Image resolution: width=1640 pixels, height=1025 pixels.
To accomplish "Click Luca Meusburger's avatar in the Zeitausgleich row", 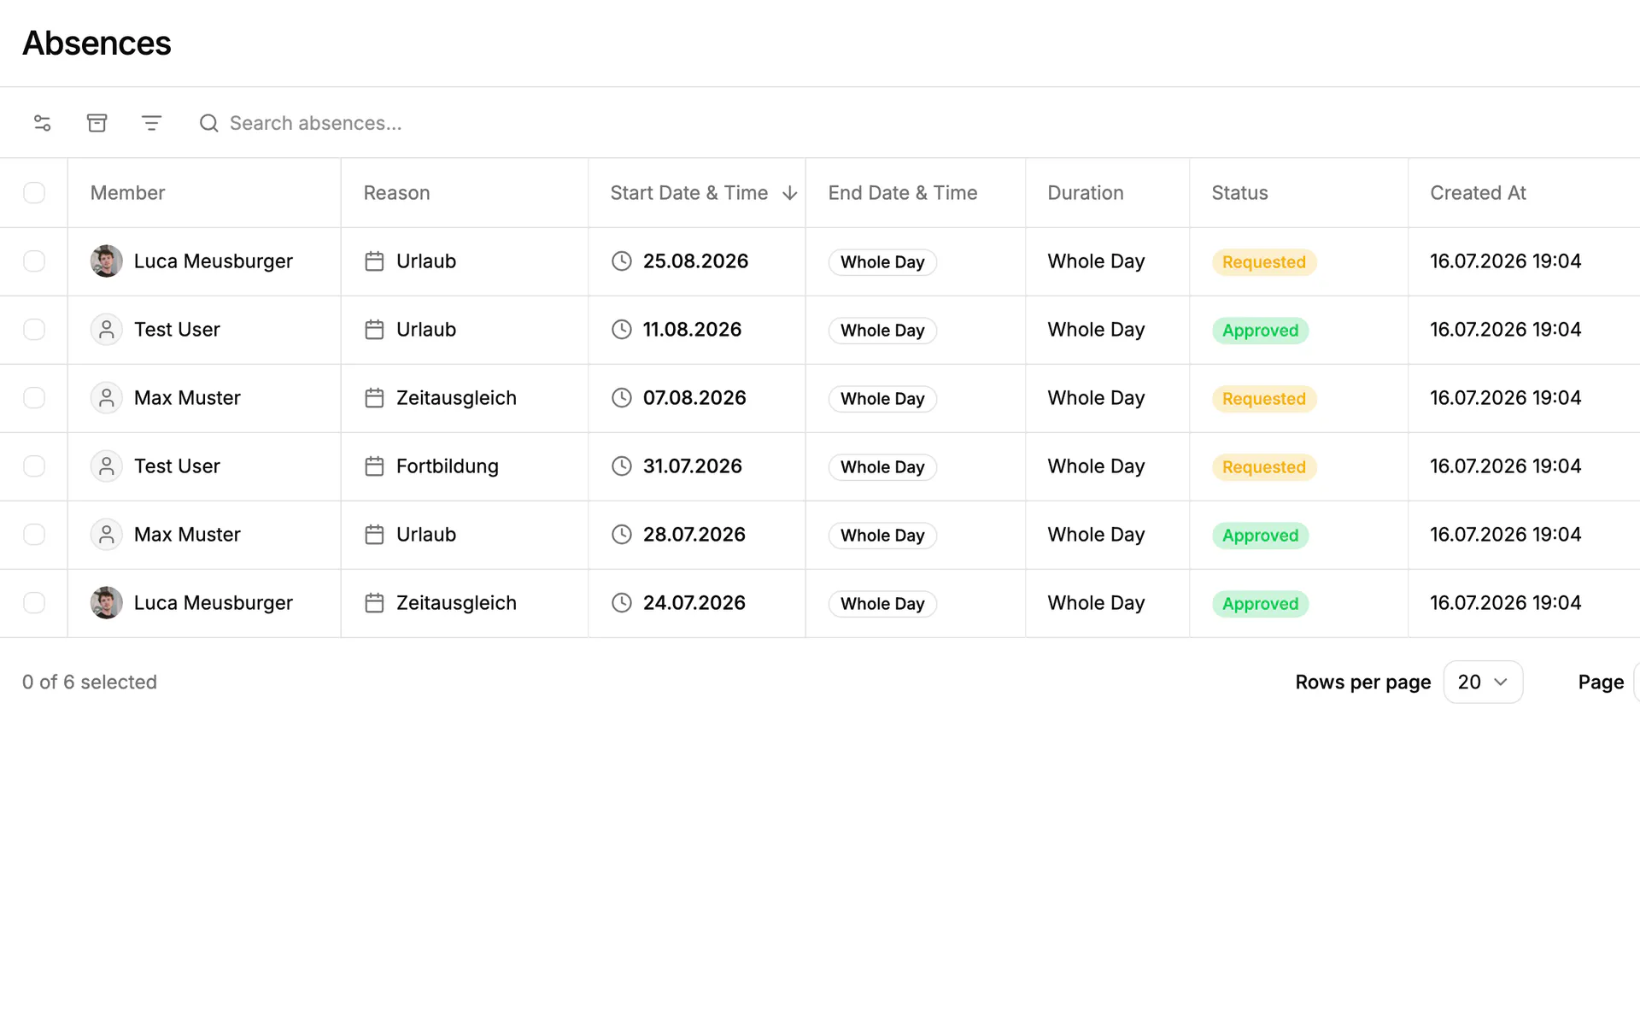I will [107, 603].
